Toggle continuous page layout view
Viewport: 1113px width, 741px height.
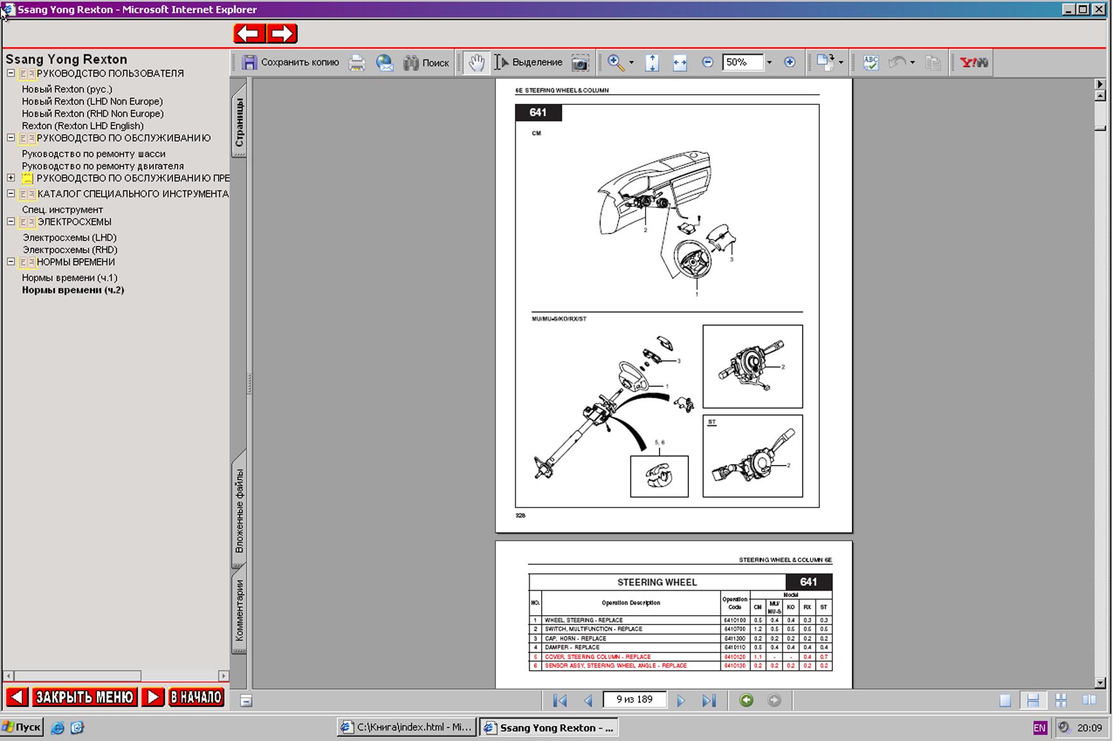pos(1033,700)
